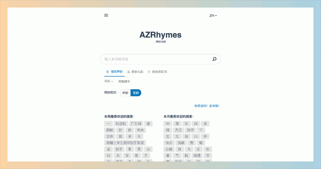
Task: Click the 天 search tag
Action: (x=139, y=136)
